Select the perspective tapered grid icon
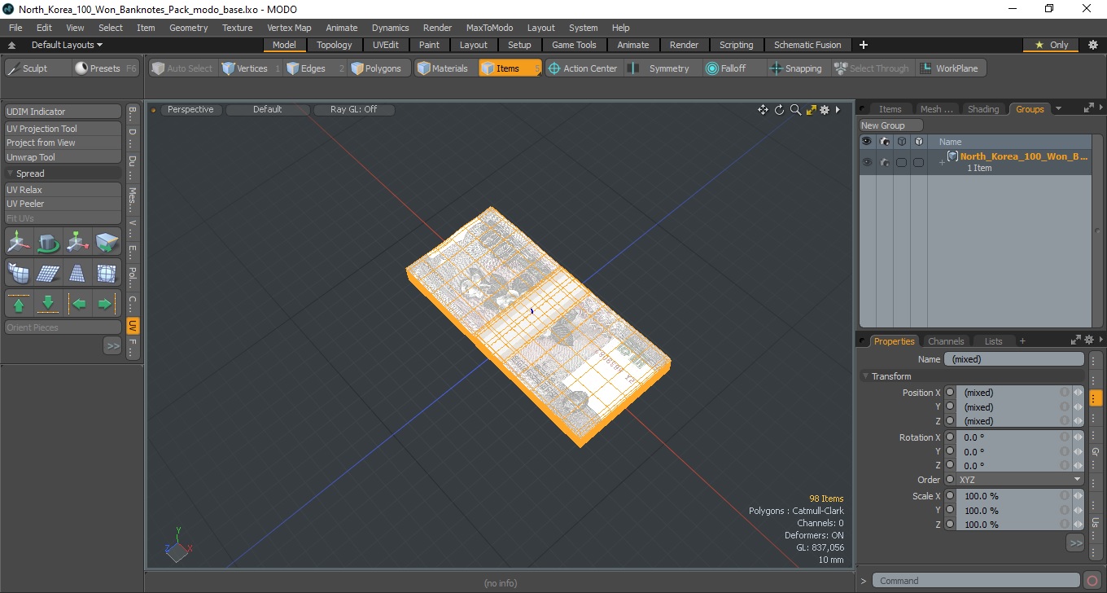1107x593 pixels. [x=78, y=273]
